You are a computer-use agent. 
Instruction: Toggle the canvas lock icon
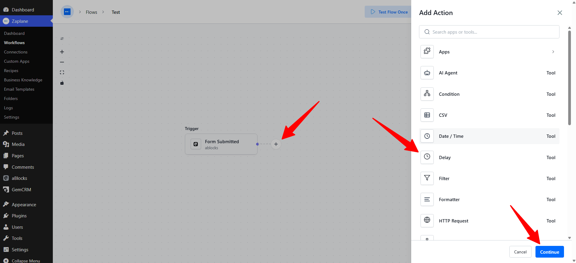(62, 83)
